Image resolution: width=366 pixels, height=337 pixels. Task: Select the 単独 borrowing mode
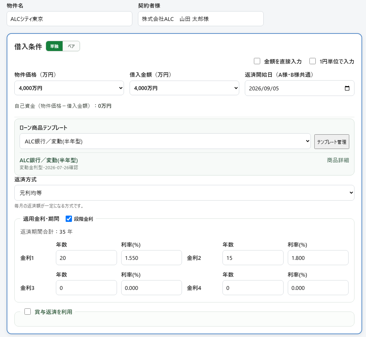pos(54,46)
